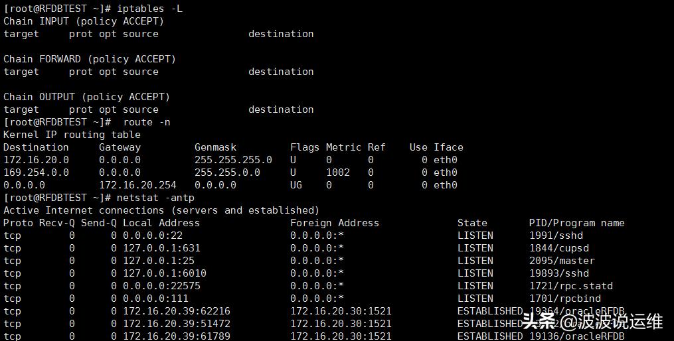Viewport: 674px width, 341px height.
Task: Select local address 127.0.0.1:25
Action: (159, 261)
